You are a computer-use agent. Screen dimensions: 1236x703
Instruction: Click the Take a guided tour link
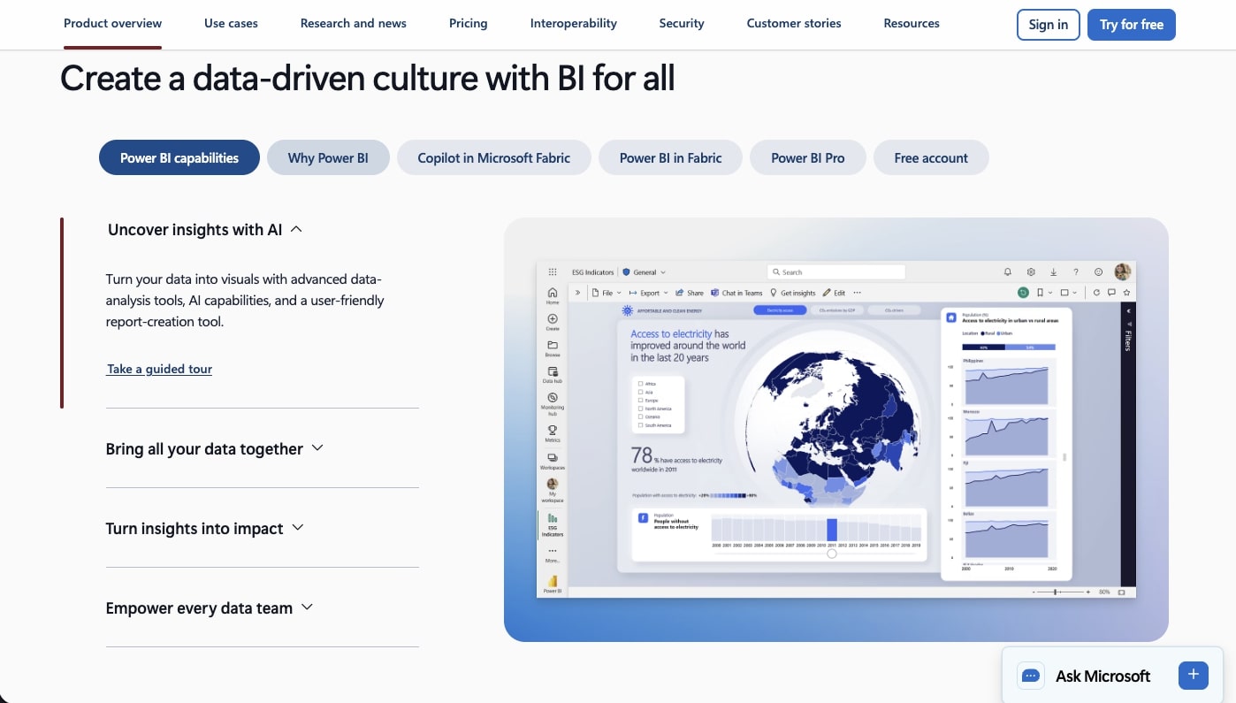coord(159,369)
